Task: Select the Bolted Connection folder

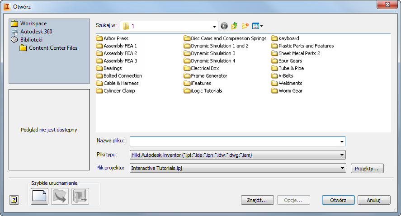Action: (119, 75)
